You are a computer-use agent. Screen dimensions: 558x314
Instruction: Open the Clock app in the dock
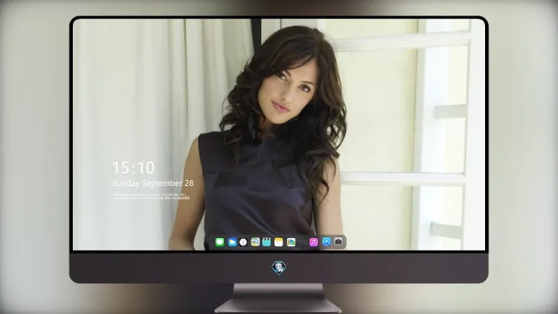point(243,242)
